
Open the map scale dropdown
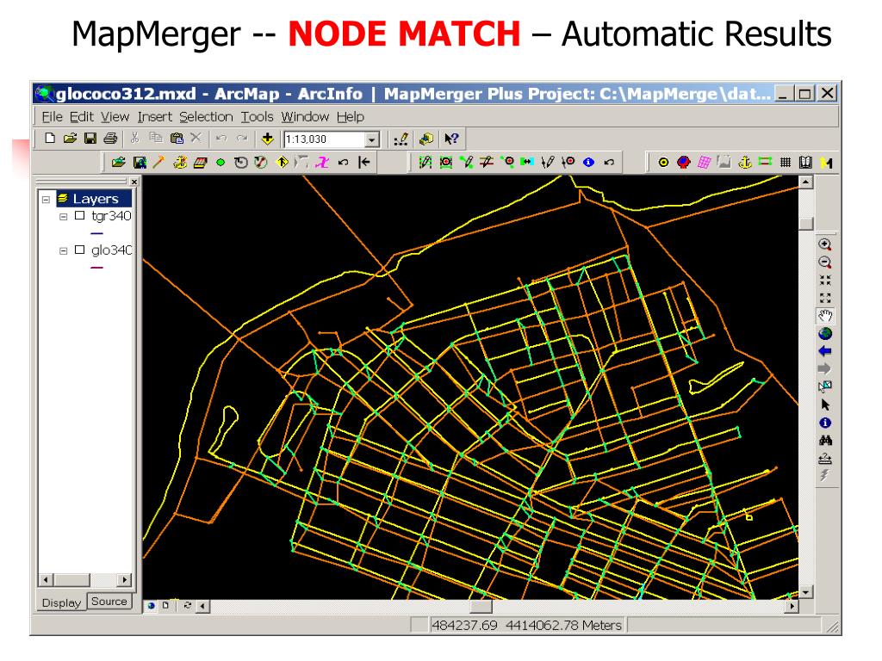click(x=372, y=139)
